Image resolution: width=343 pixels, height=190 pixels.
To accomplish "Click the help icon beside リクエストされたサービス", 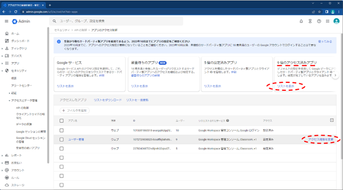I will (228, 120).
